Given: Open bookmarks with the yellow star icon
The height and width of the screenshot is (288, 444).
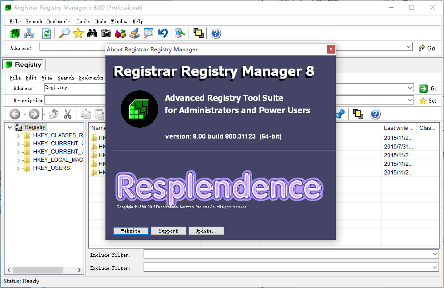Looking at the screenshot, I should click(x=78, y=33).
